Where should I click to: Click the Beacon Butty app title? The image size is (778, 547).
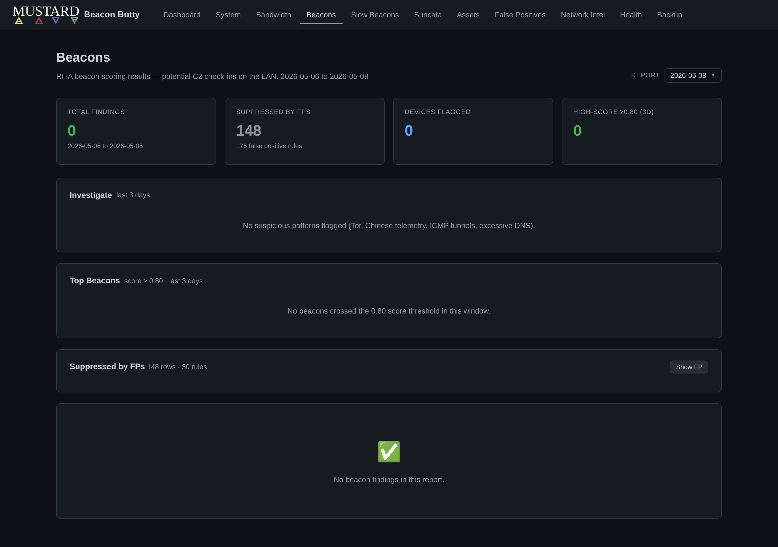click(x=112, y=15)
